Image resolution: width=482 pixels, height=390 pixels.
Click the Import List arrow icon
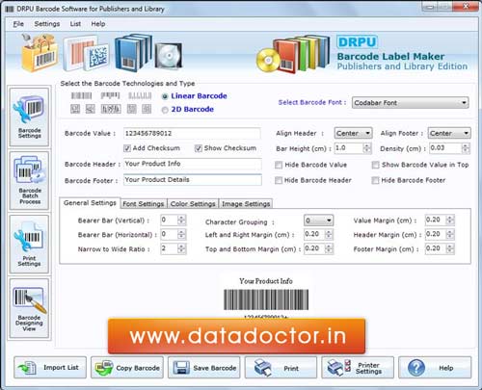27,368
